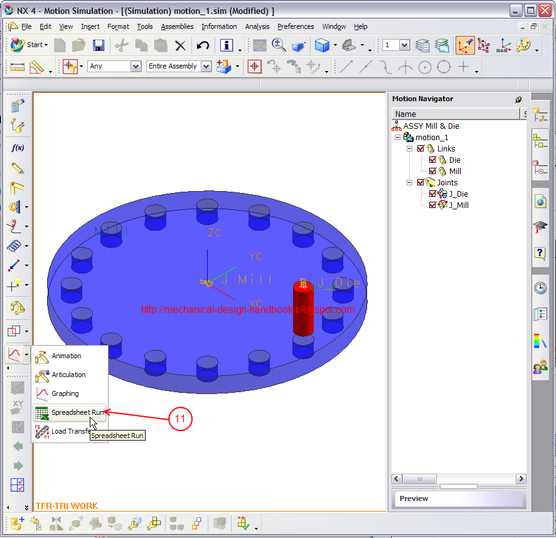Image resolution: width=556 pixels, height=538 pixels.
Task: Choose Articulation from the popup menu
Action: 70,375
